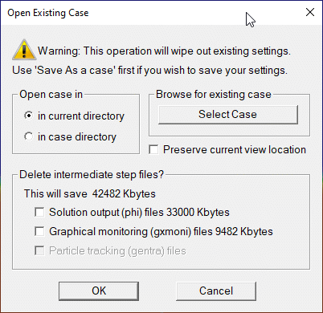The image size is (323, 313).
Task: Open the Select Case browse button
Action: click(228, 115)
